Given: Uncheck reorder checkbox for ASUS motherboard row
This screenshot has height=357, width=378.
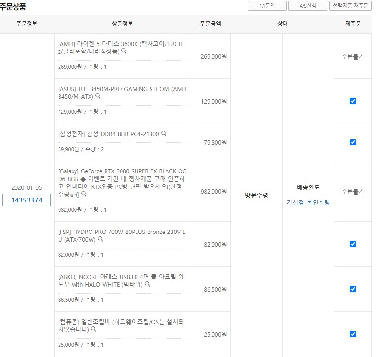Looking at the screenshot, I should tap(353, 101).
